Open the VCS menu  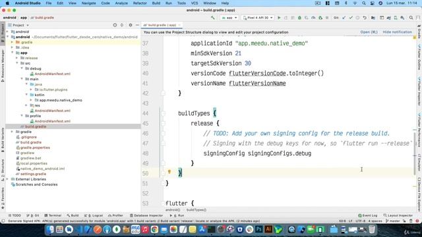pyautogui.click(x=195, y=3)
